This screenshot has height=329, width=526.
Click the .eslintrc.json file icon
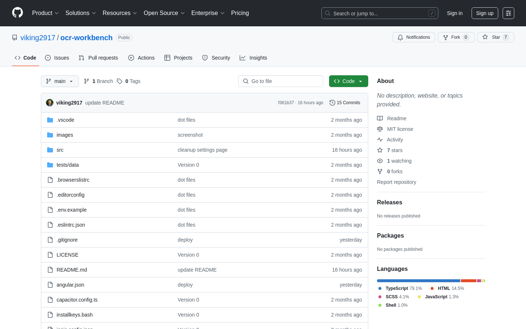(50, 225)
